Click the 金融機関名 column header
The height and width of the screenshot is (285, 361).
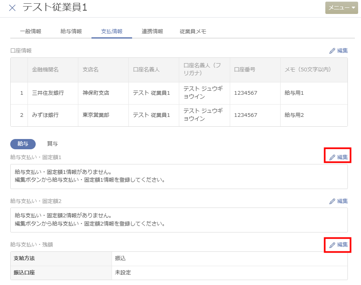click(45, 70)
